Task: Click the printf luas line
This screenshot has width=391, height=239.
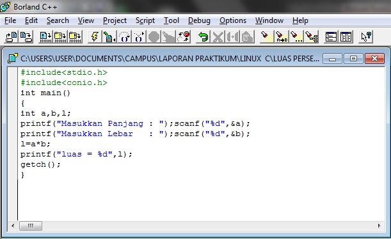Action: [x=76, y=154]
